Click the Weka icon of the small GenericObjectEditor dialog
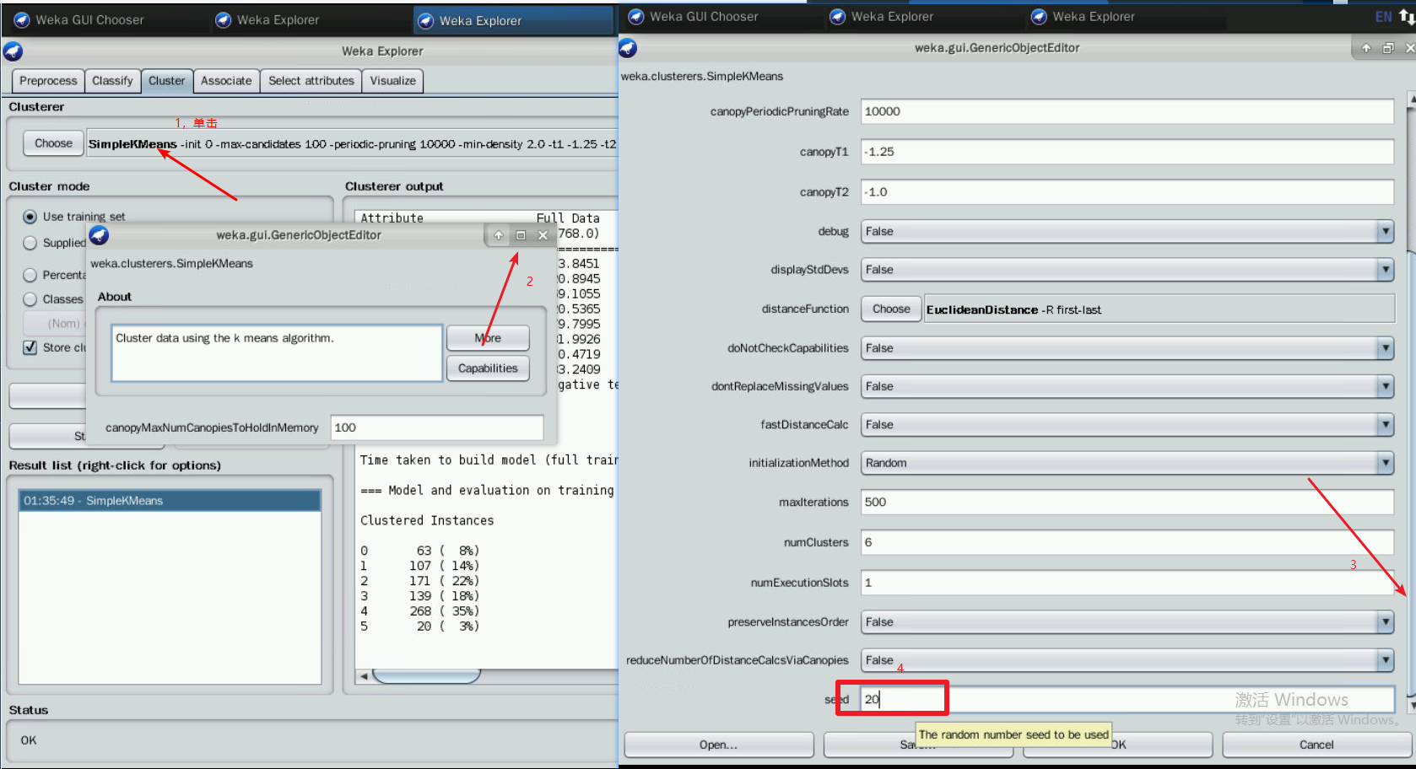Screen dimensions: 1416x769 click(x=100, y=235)
